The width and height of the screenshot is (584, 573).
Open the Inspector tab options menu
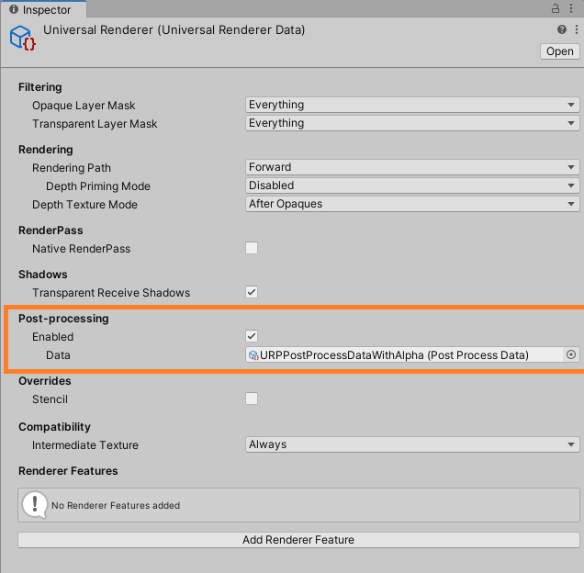click(x=571, y=8)
